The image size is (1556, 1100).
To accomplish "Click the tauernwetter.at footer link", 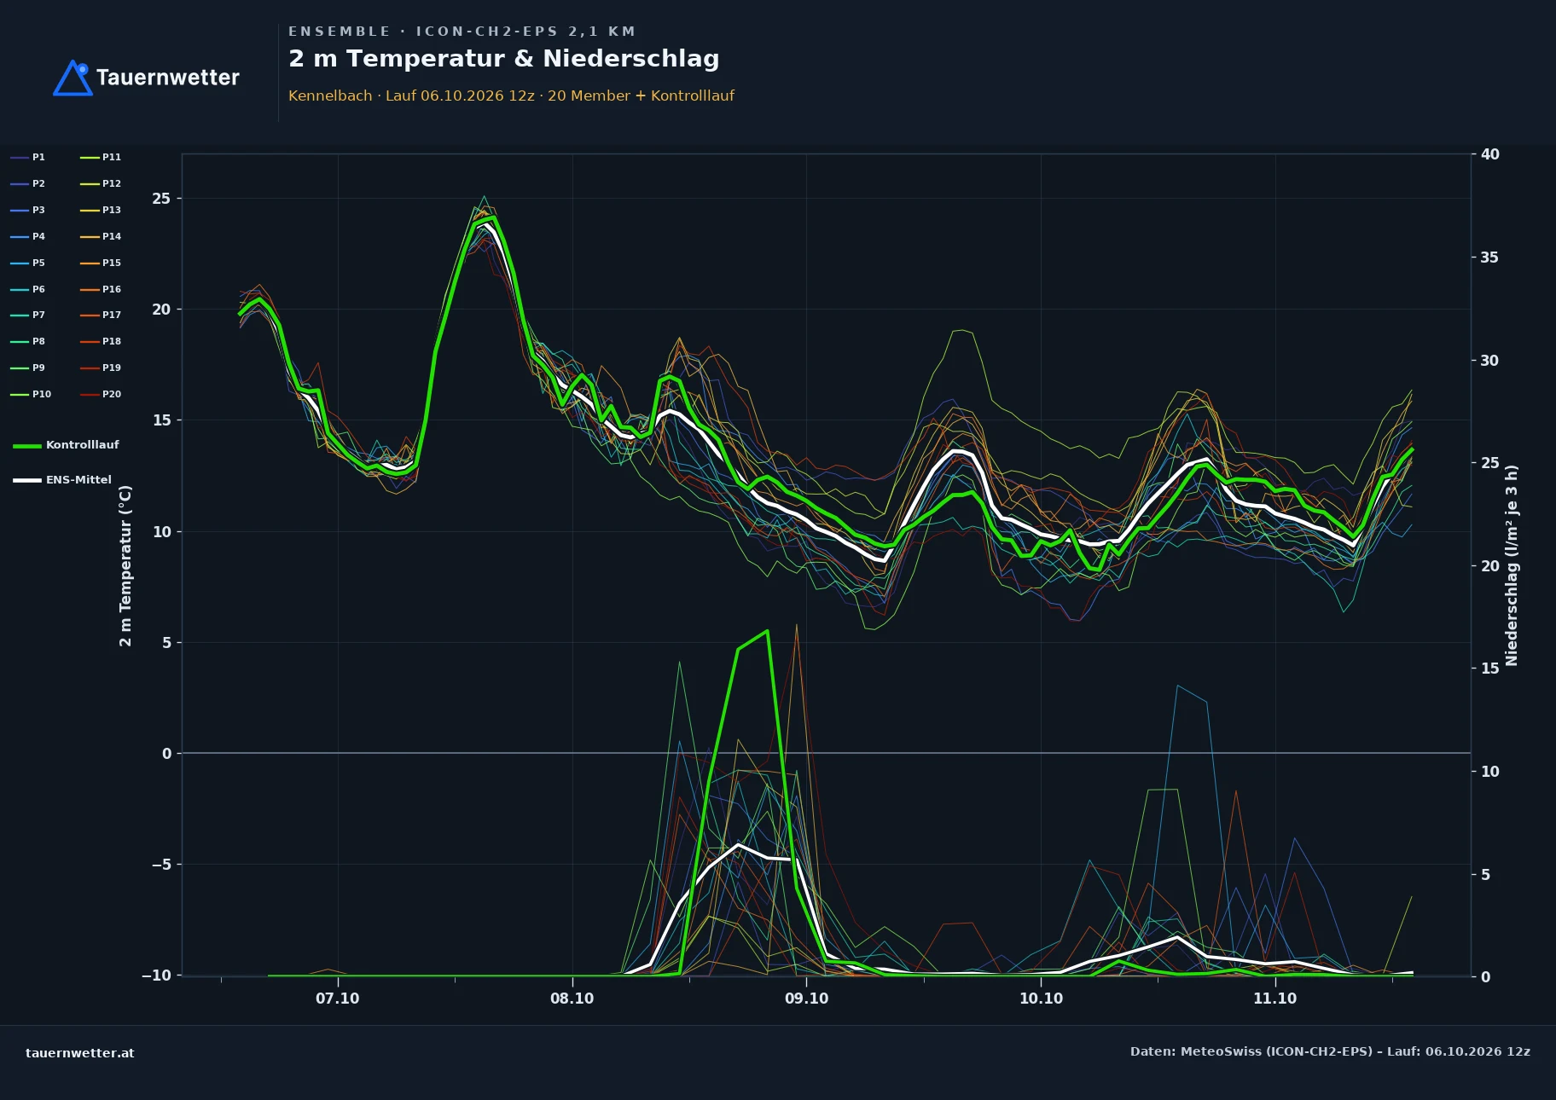I will coord(80,1053).
